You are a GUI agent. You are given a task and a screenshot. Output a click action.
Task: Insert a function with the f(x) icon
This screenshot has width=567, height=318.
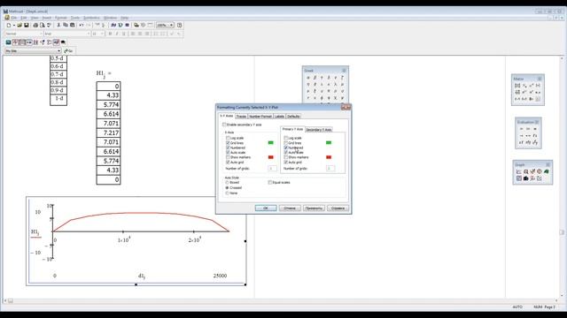pyautogui.click(x=113, y=26)
